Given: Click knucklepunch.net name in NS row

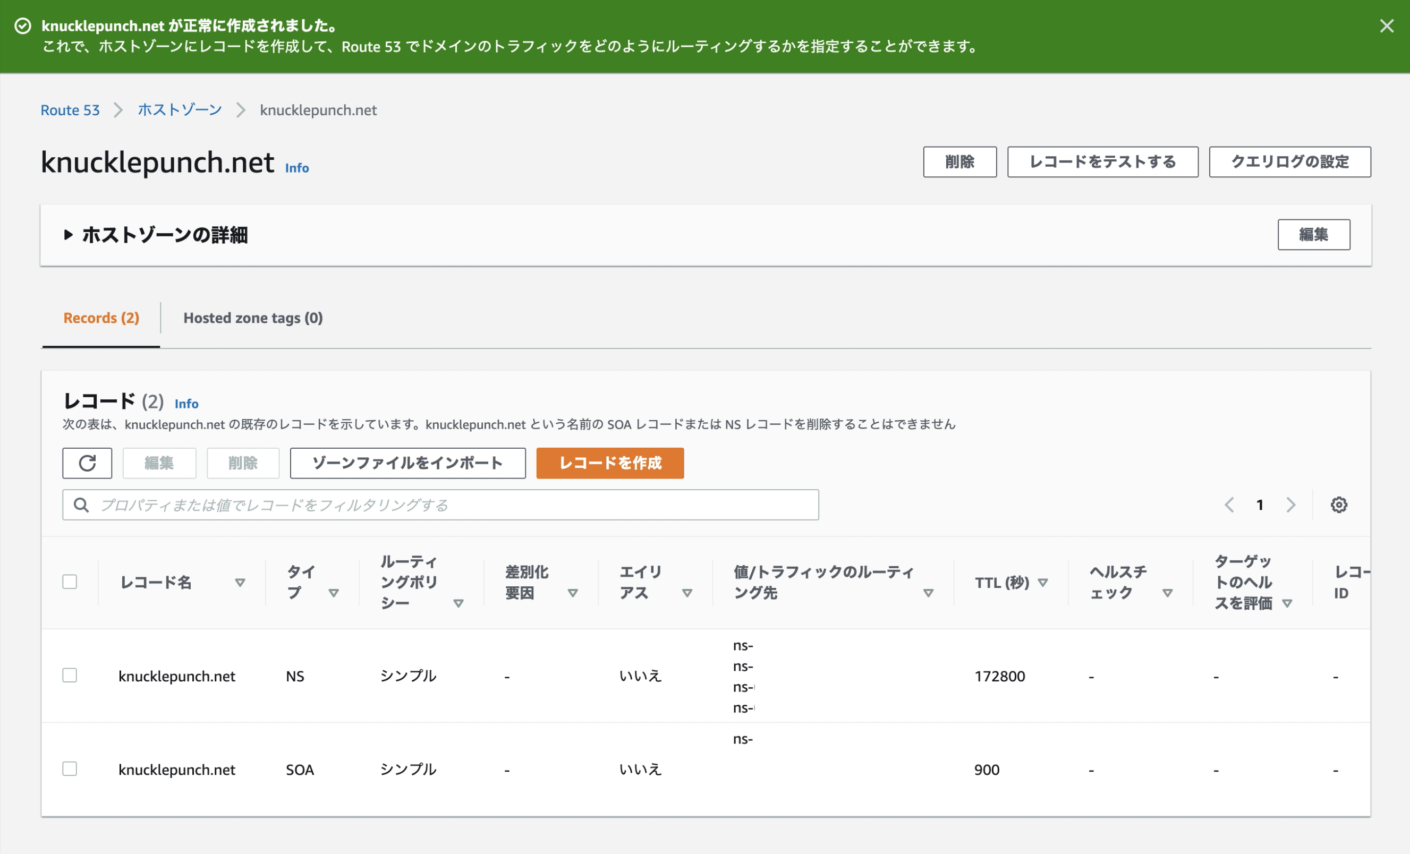Looking at the screenshot, I should tap(177, 676).
